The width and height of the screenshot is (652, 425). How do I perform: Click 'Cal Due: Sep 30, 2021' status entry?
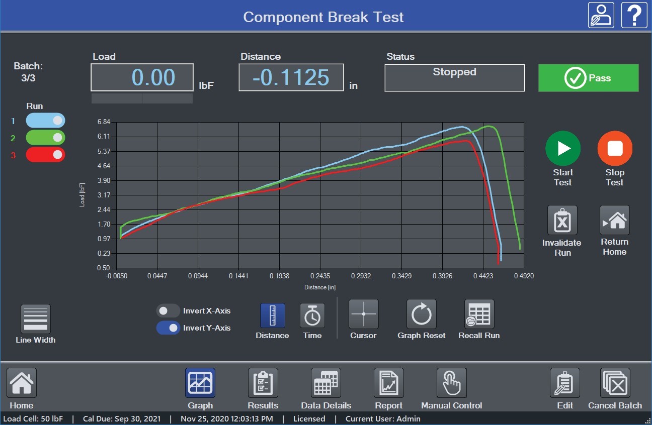click(121, 418)
